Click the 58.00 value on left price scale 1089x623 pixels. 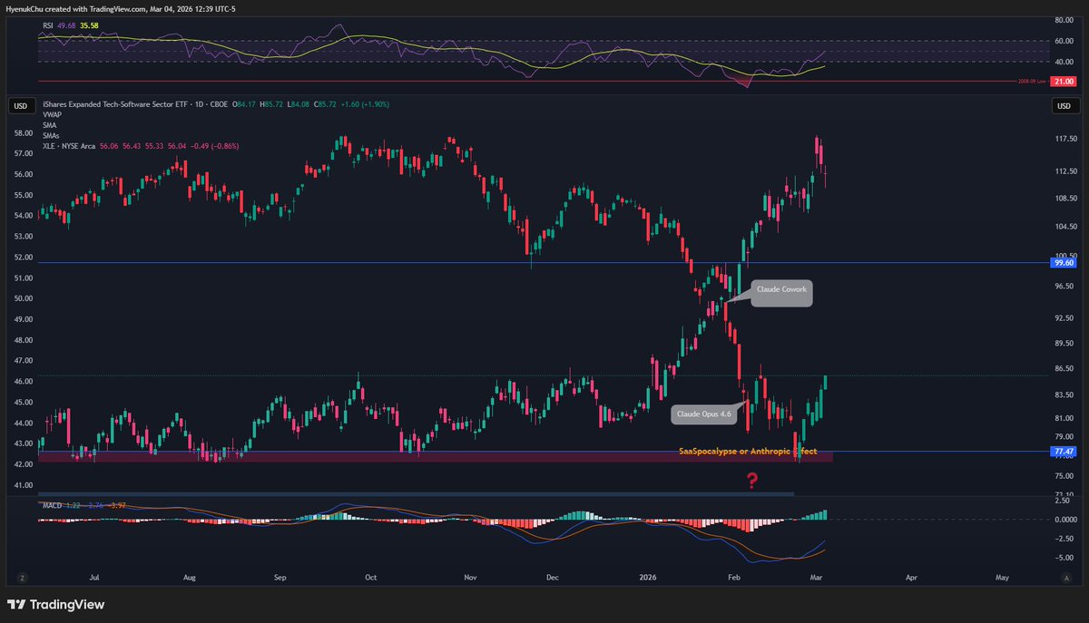coord(22,133)
